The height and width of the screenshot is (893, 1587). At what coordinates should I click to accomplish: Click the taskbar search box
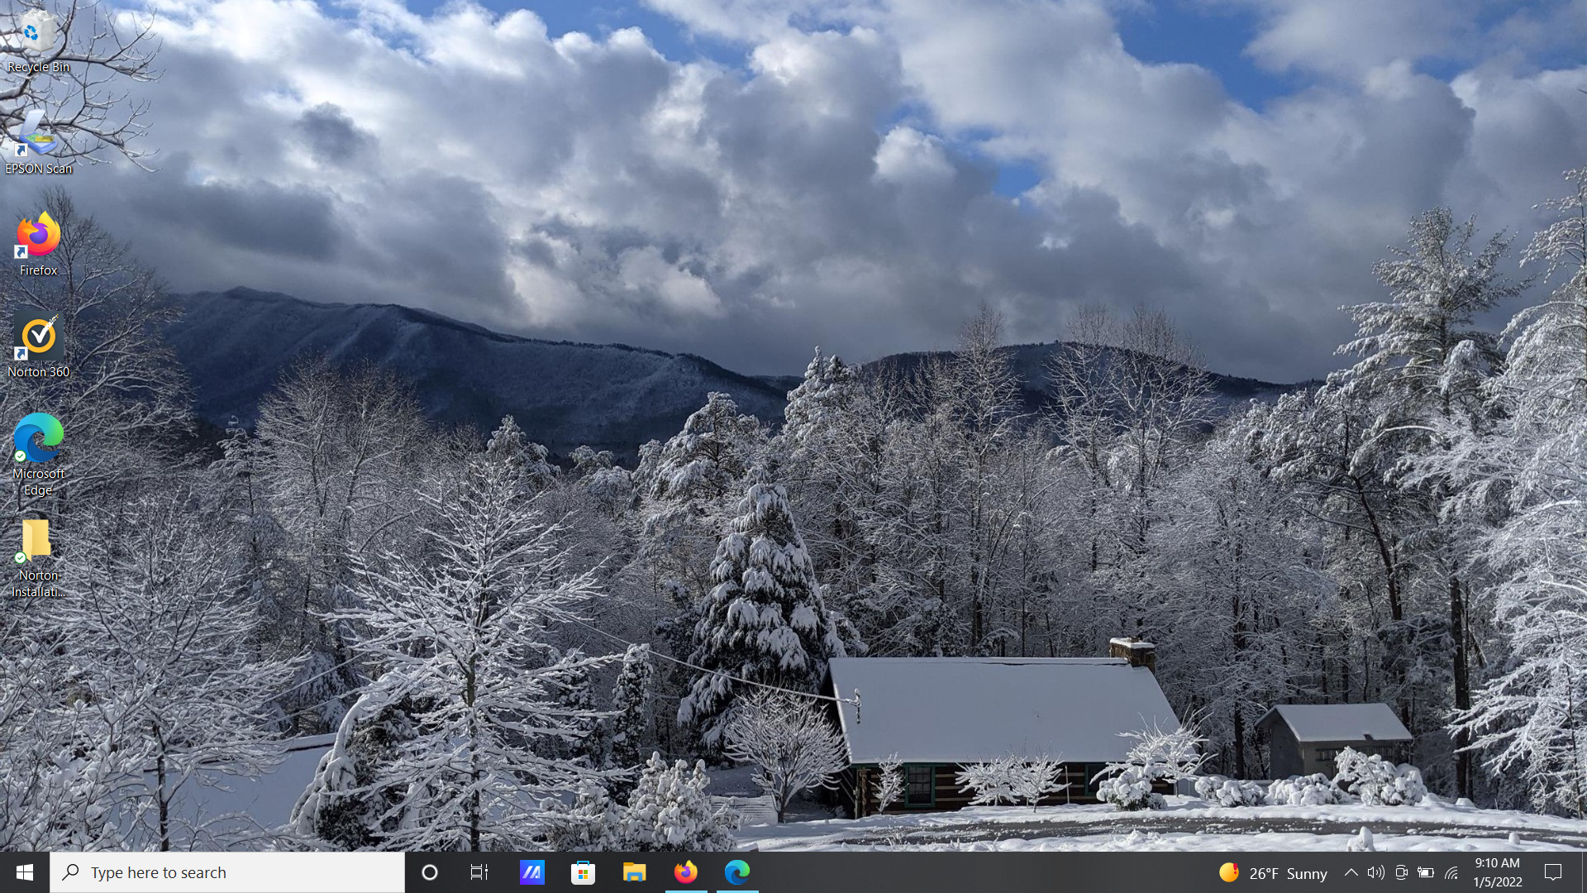(227, 872)
